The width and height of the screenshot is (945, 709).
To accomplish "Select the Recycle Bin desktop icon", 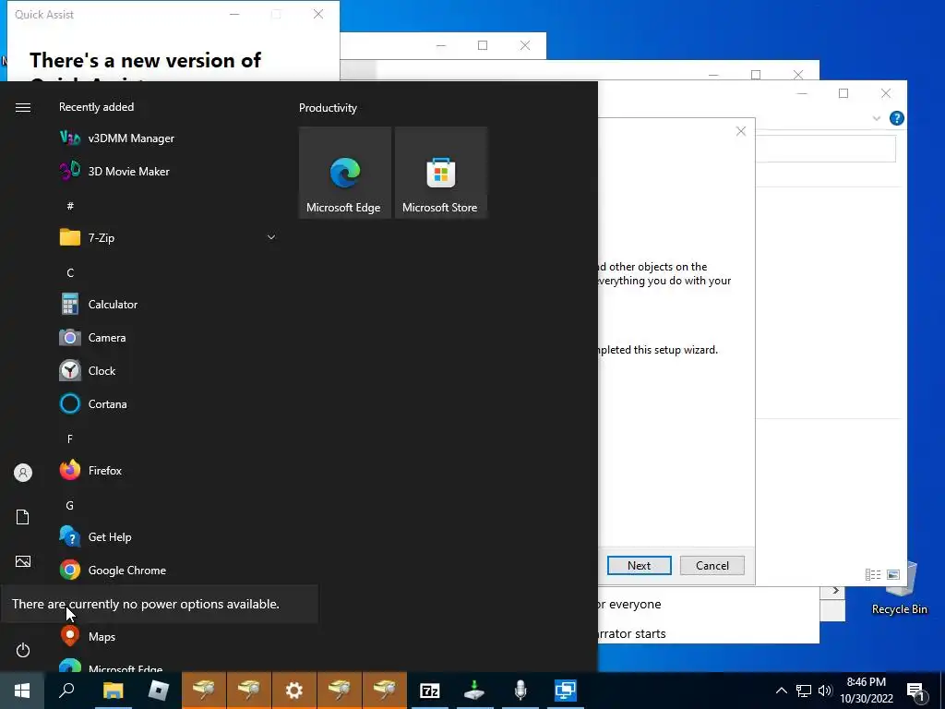I will pos(899,588).
